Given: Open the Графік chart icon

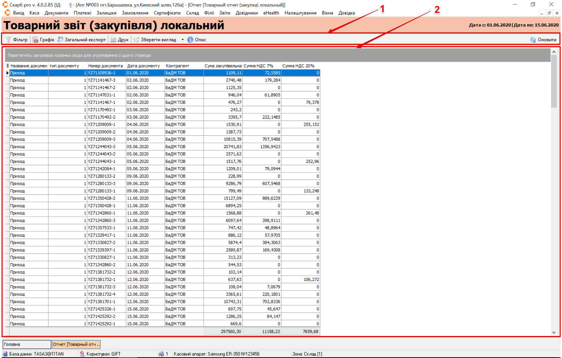Looking at the screenshot, I should click(35, 40).
